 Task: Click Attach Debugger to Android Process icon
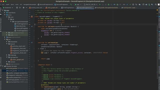coord(117,4)
